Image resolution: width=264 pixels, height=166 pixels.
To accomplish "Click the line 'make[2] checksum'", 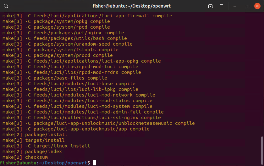I will point(25,157).
